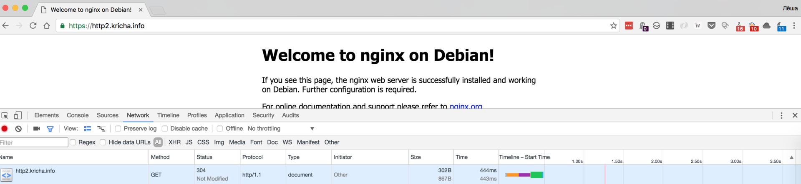The width and height of the screenshot is (801, 184).
Task: Filter requests by Manifest
Action: pos(308,142)
